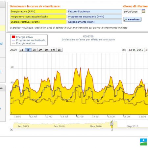The image size is (148, 148).
Task: Hide the Energia attiva legend series
Action: click(24, 37)
